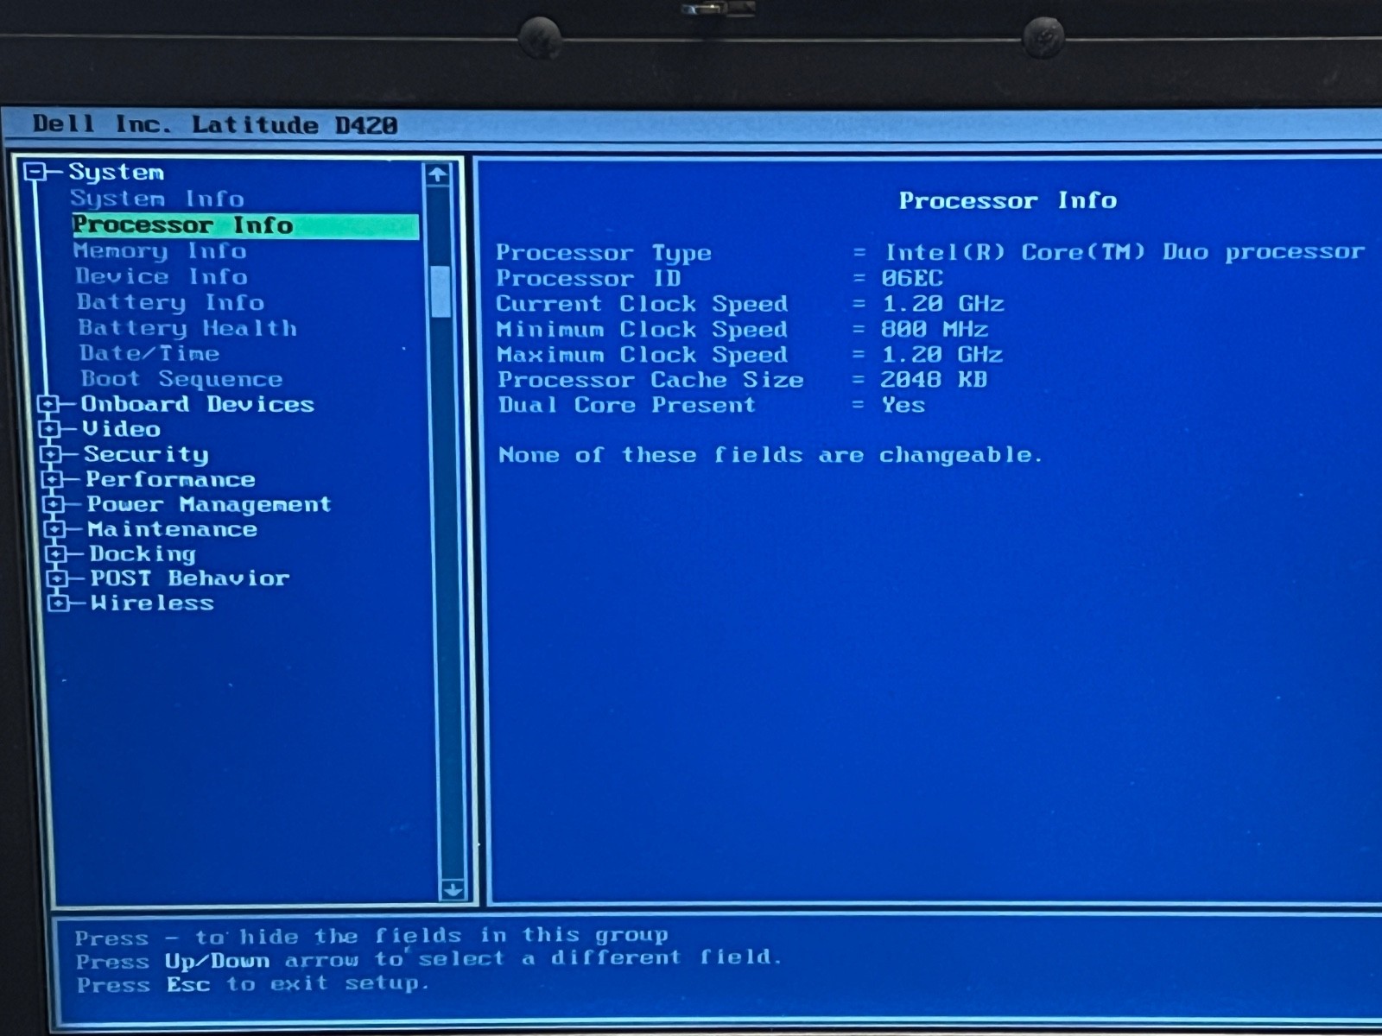1382x1036 pixels.
Task: Click the Dell Inc. Latitude D420 title
Action: (215, 124)
